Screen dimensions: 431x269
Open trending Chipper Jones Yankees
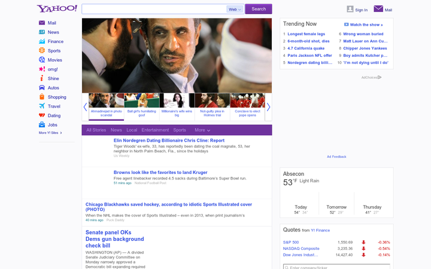pyautogui.click(x=365, y=48)
